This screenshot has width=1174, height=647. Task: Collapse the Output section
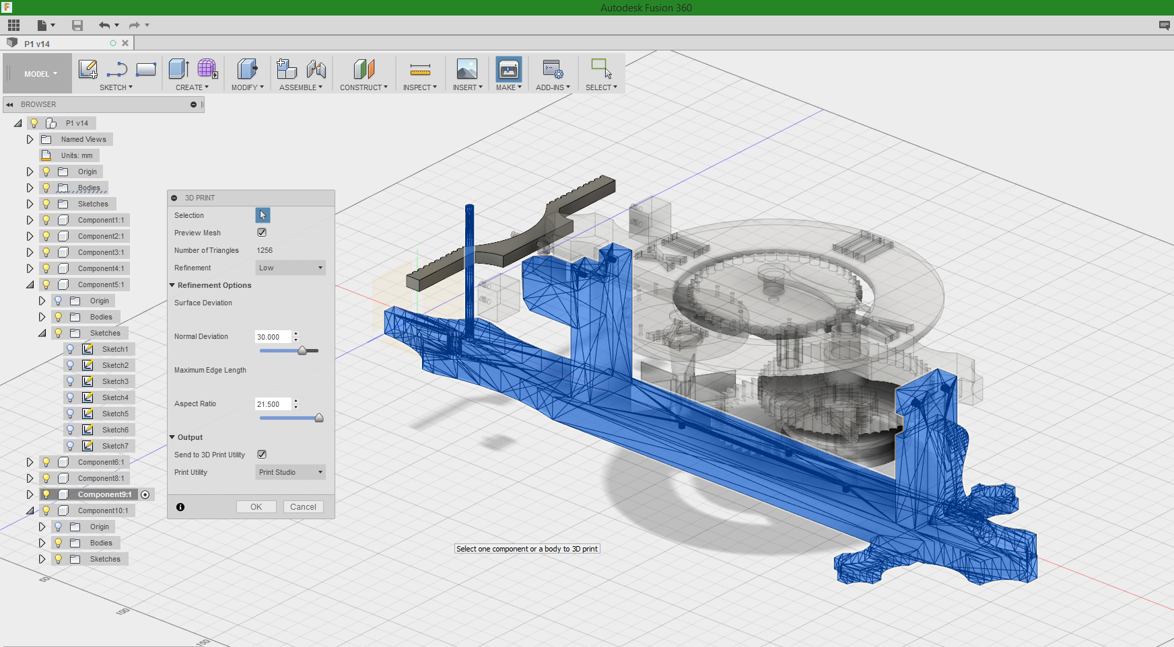pos(172,437)
